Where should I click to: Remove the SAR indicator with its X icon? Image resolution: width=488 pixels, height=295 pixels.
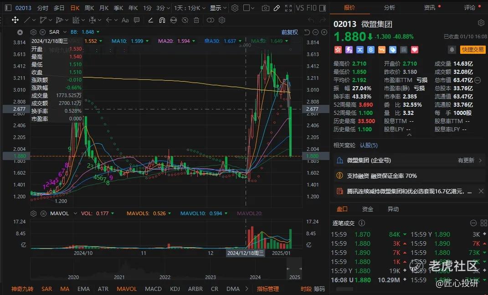pyautogui.click(x=43, y=32)
